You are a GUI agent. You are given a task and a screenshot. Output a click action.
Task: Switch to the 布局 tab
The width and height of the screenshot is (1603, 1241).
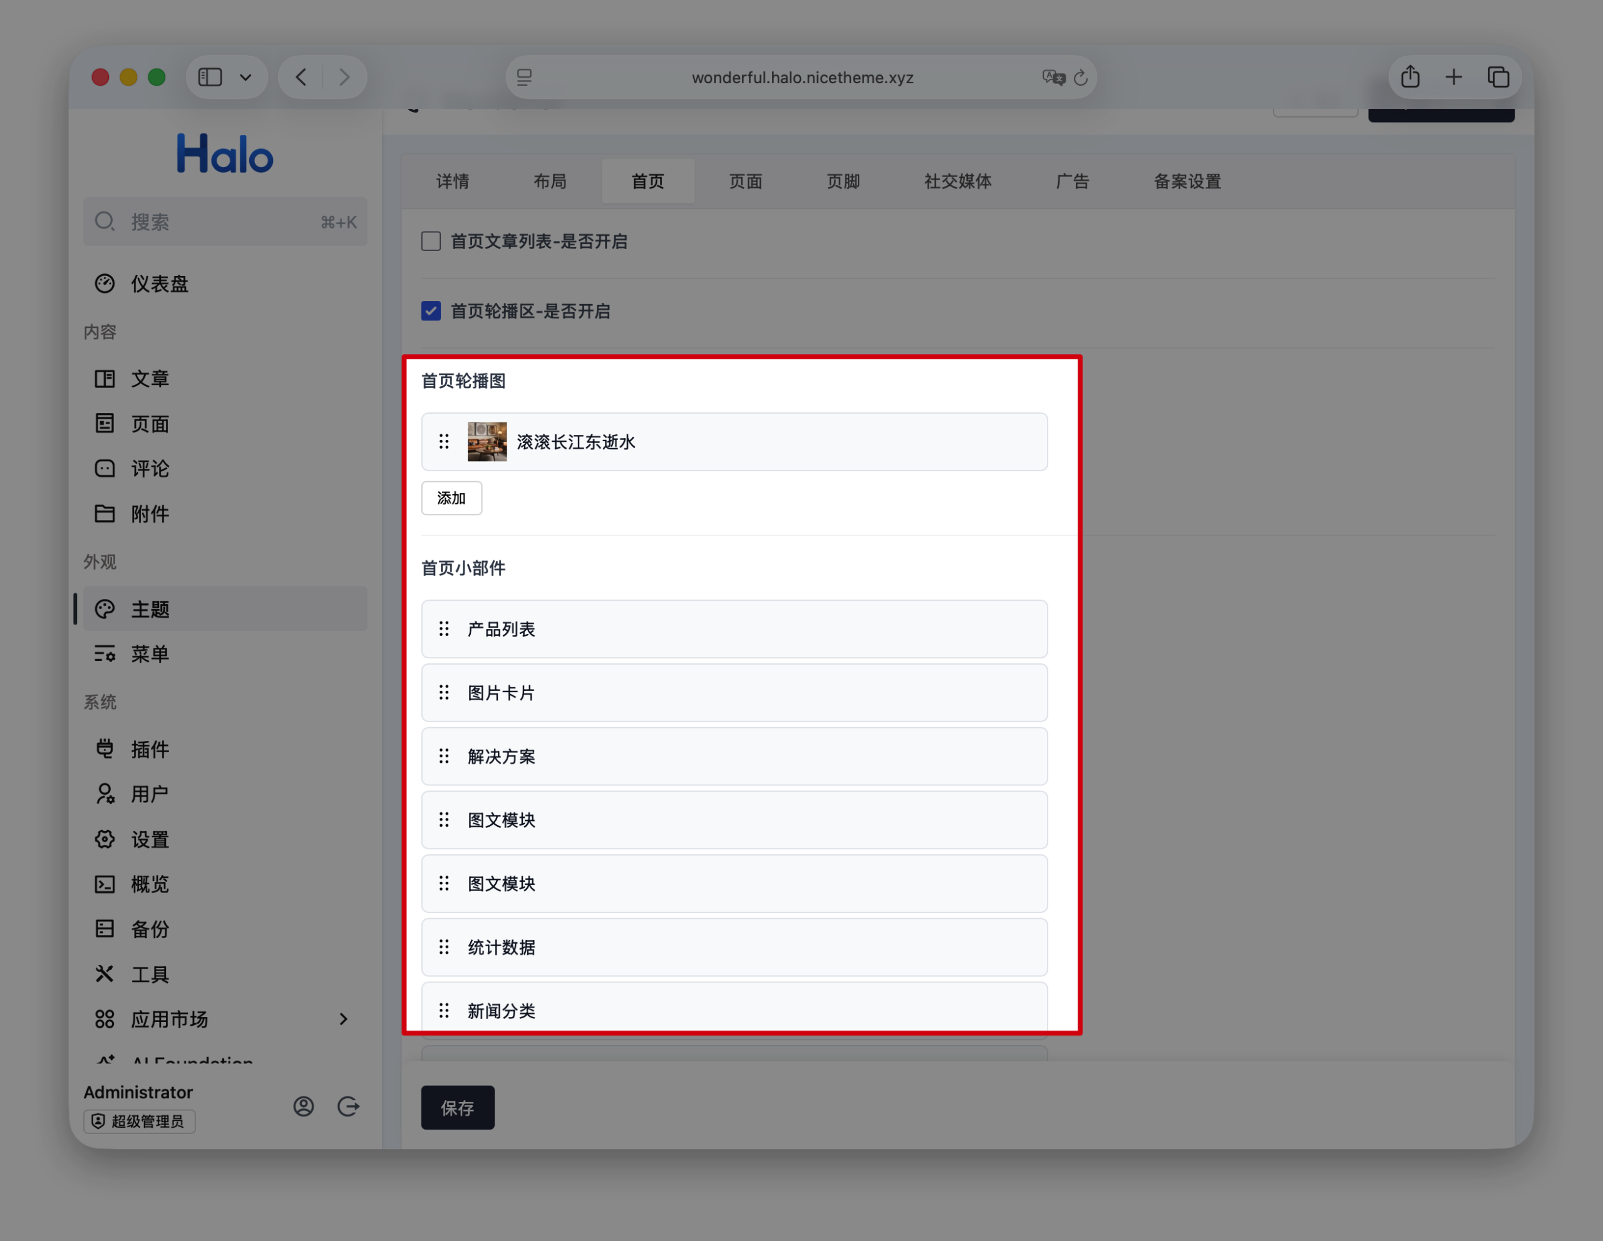pyautogui.click(x=550, y=181)
